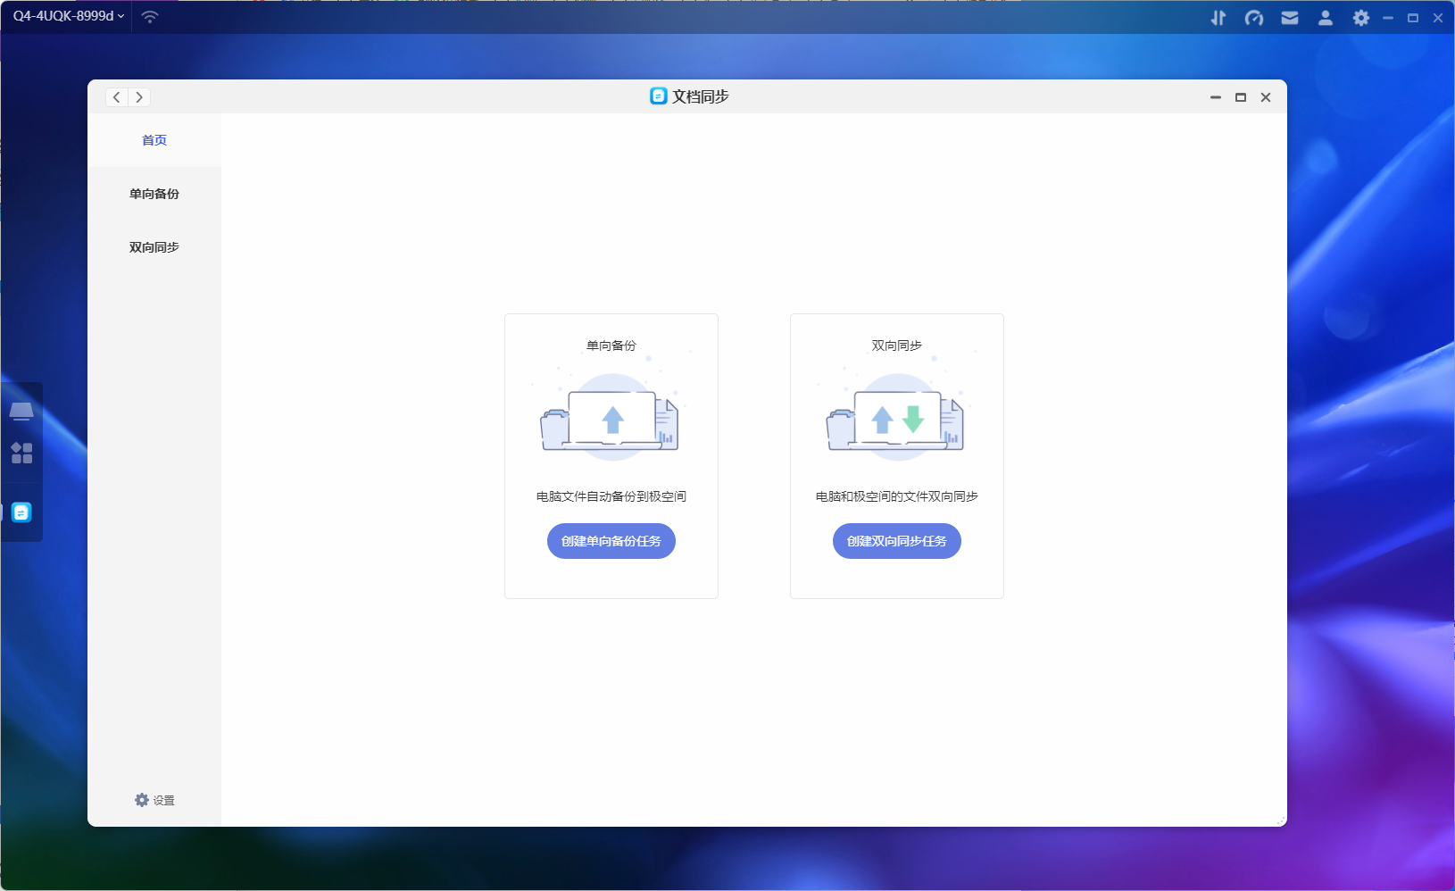Click the speedometer icon in top bar
1455x891 pixels.
pos(1253,18)
